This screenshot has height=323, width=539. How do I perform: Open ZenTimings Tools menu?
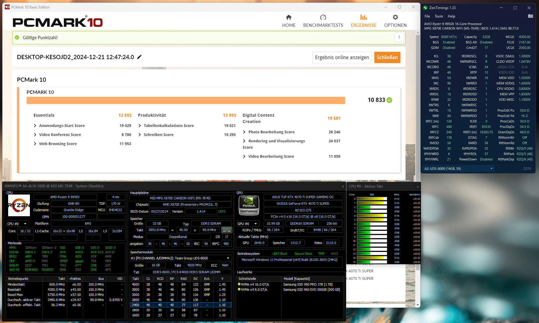(439, 16)
